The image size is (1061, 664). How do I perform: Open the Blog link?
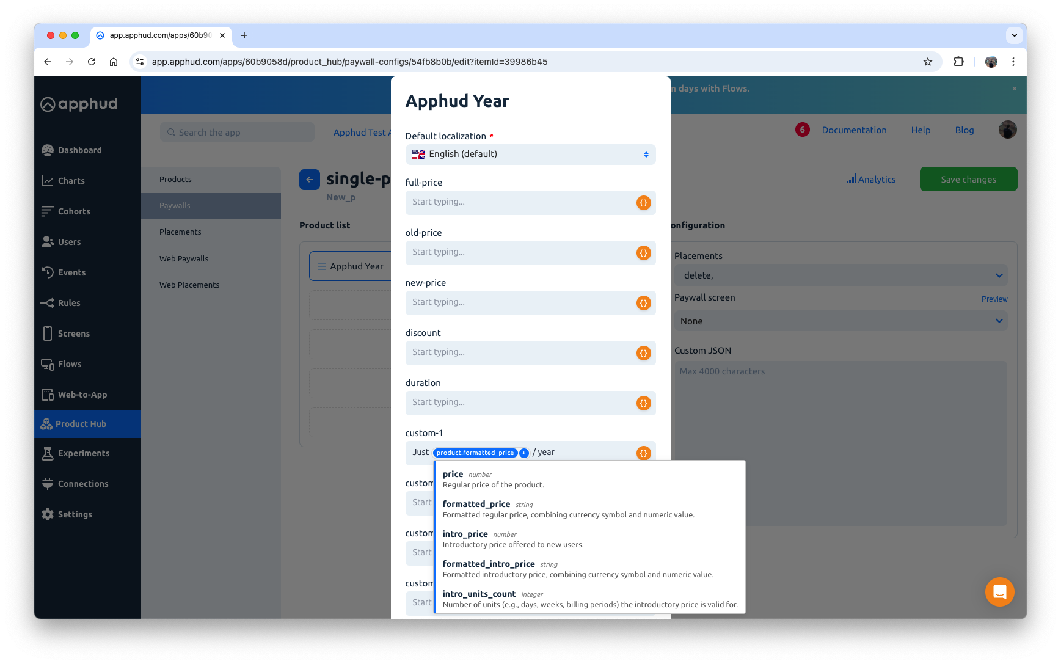[x=964, y=130]
